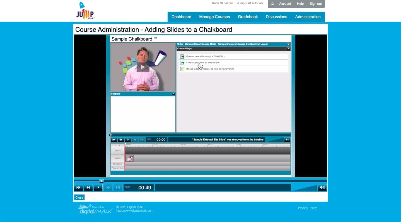401x222 pixels.
Task: Click the Sample Chalkboard title
Action: tap(132, 39)
